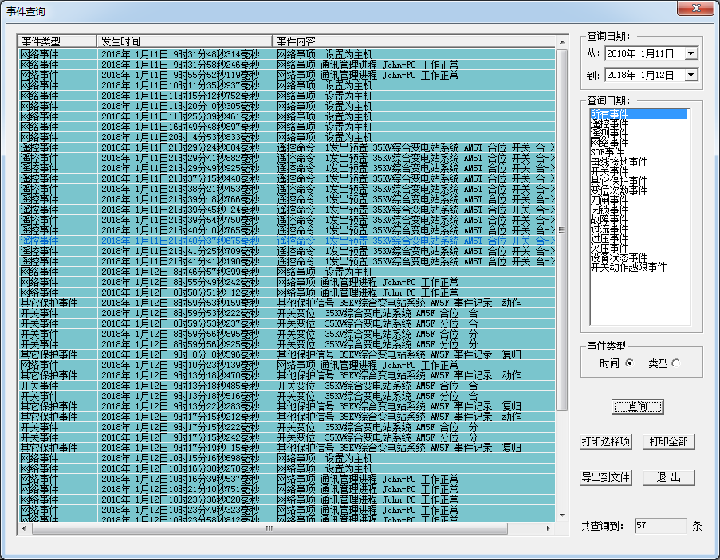Screen dimensions: 720x560
Task: Click the horizontal scrollbar right arrow
Action: coord(547,527)
